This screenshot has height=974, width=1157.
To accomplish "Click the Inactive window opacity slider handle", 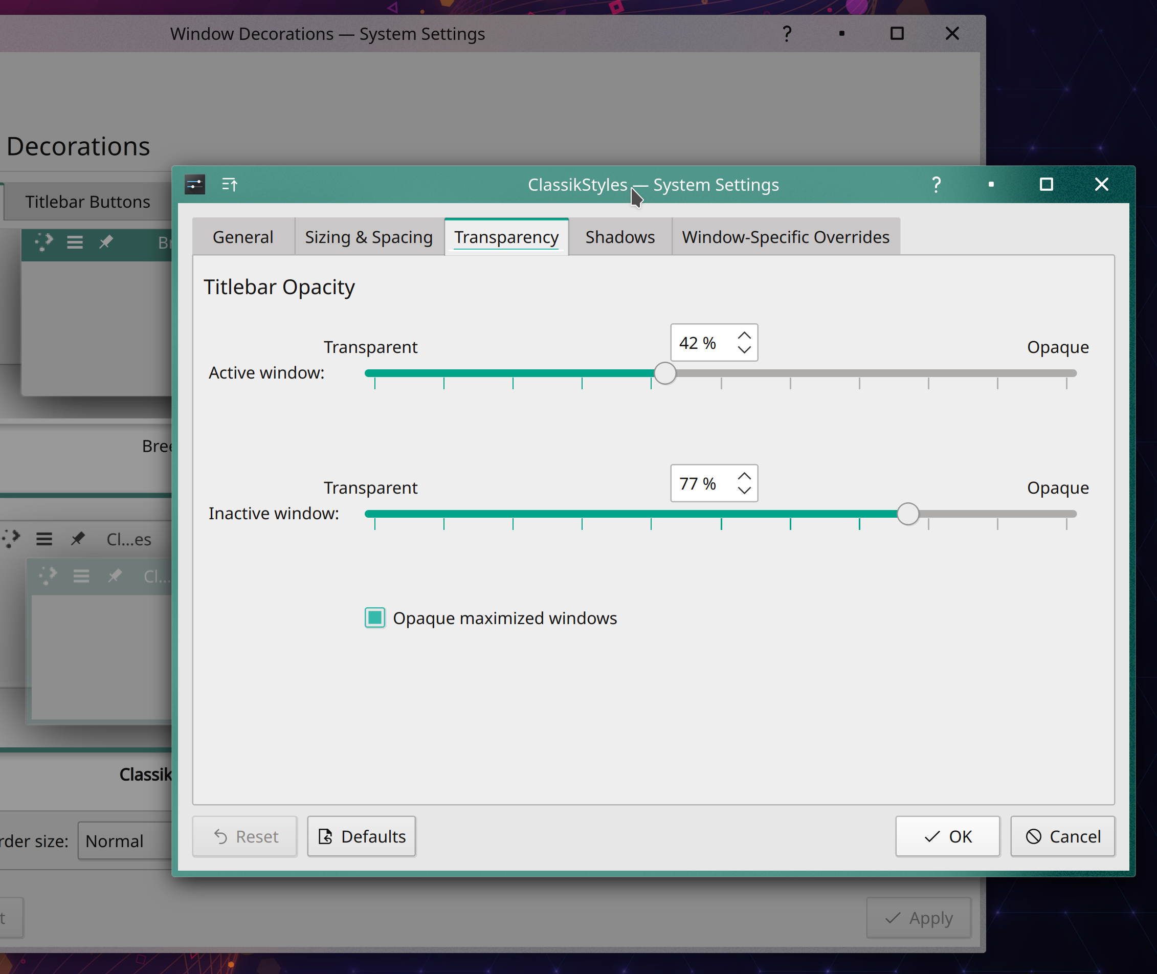I will point(908,514).
